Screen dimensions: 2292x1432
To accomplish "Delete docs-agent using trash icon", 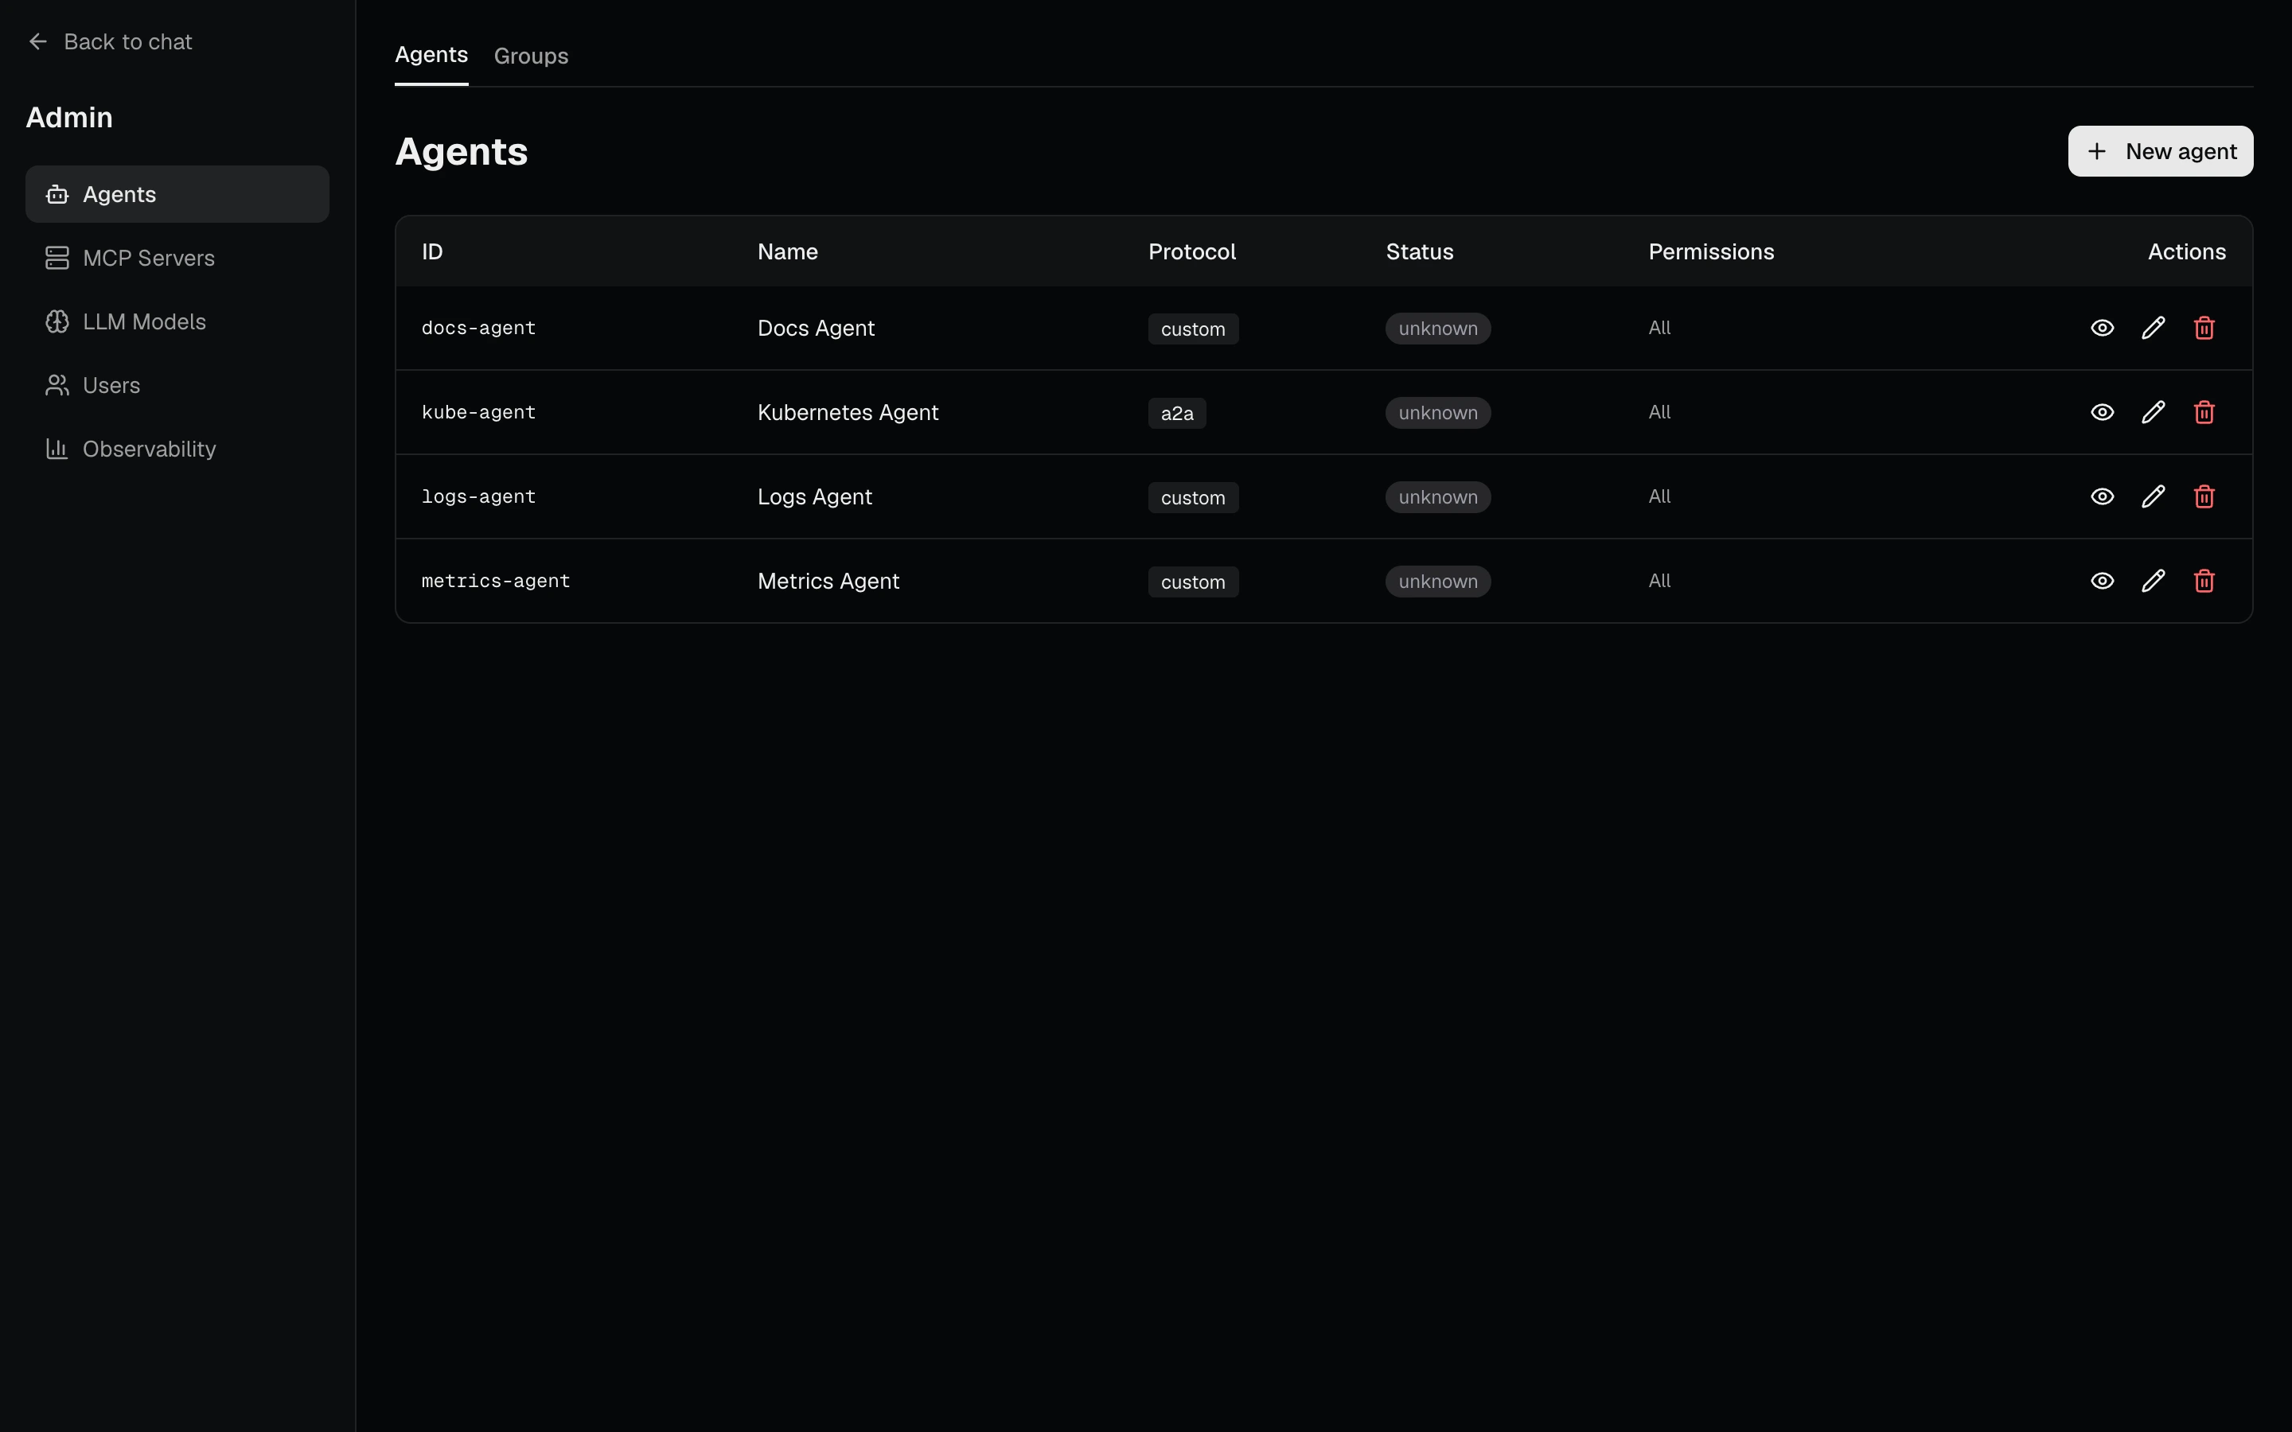I will click(2204, 328).
